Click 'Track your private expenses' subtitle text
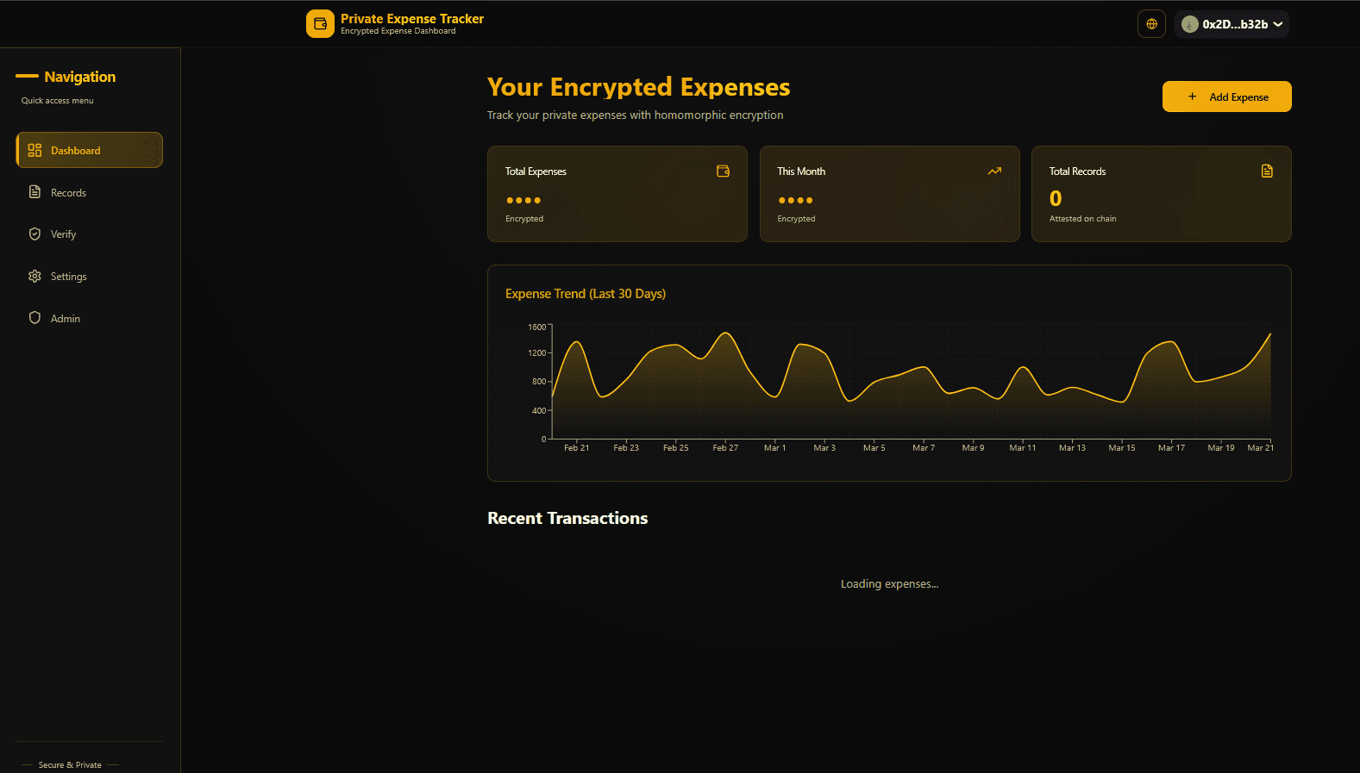This screenshot has width=1360, height=773. (635, 115)
